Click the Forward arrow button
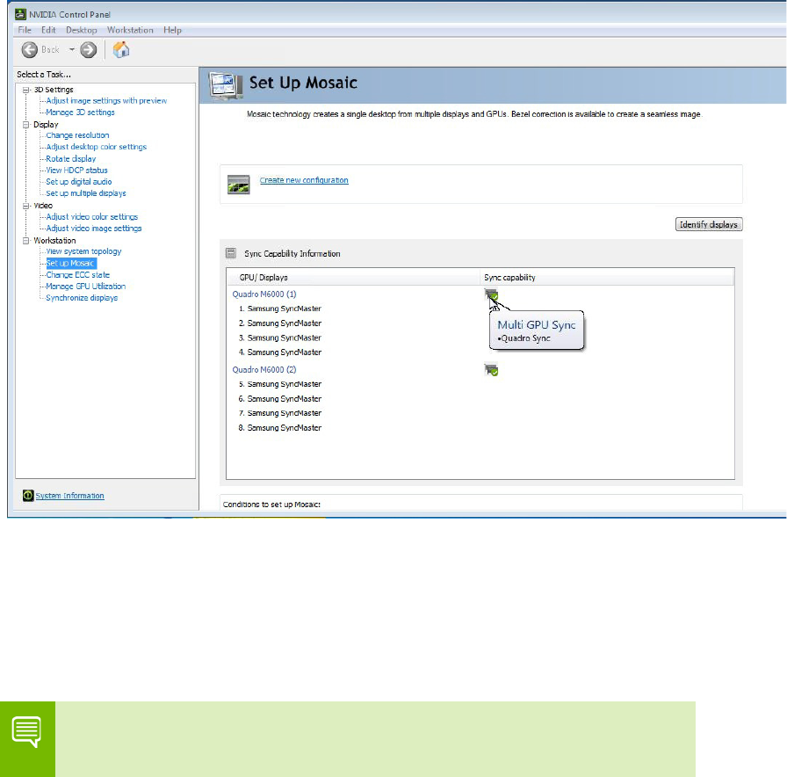787x777 pixels. click(x=89, y=50)
